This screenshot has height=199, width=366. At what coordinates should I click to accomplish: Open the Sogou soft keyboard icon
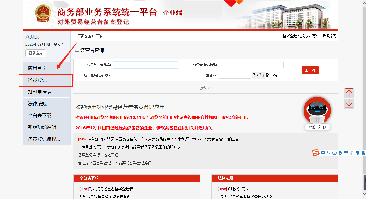point(346,153)
